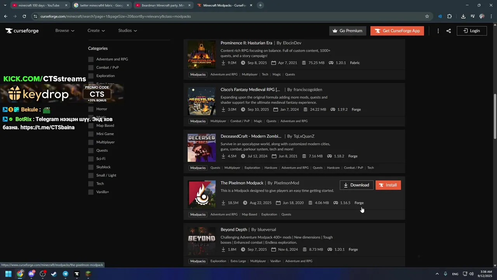
Task: Check the Vanilla+ category
Action: (91, 192)
